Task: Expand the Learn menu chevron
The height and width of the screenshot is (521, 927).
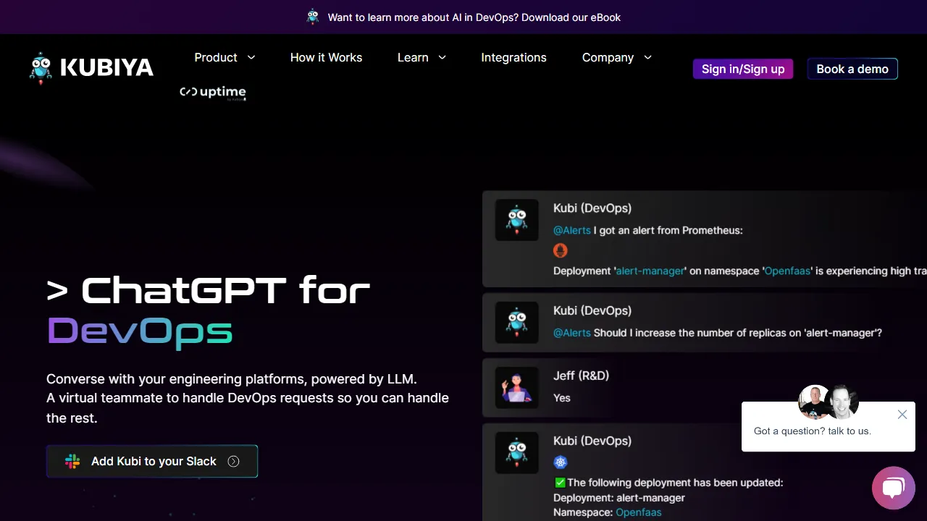Action: pyautogui.click(x=442, y=57)
